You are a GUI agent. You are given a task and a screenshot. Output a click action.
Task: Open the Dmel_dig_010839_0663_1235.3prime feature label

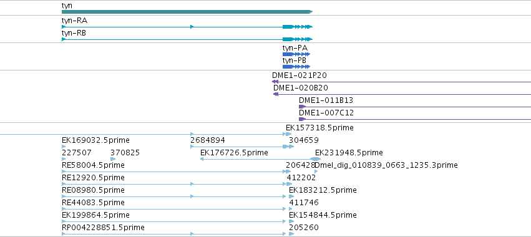(x=386, y=165)
